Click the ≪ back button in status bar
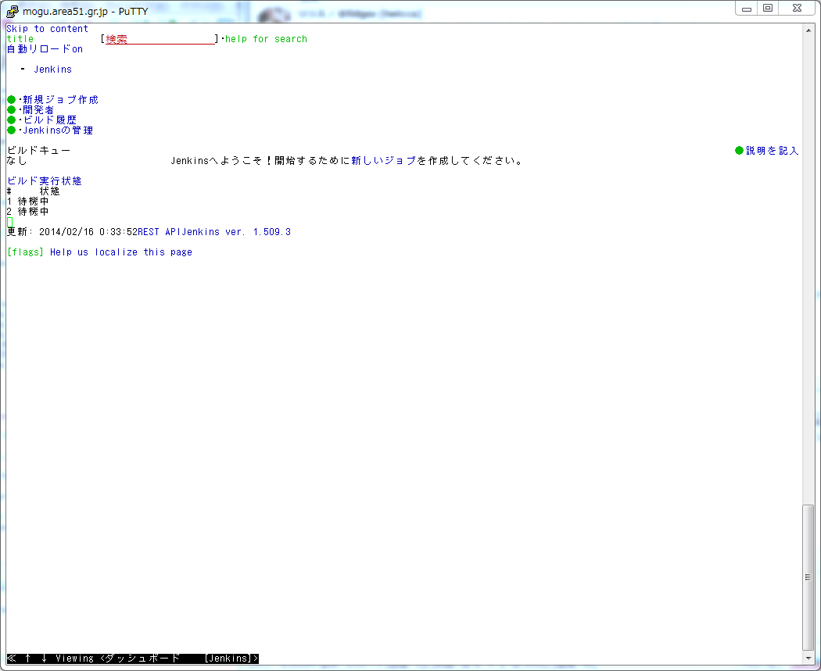Image resolution: width=821 pixels, height=671 pixels. [x=12, y=659]
